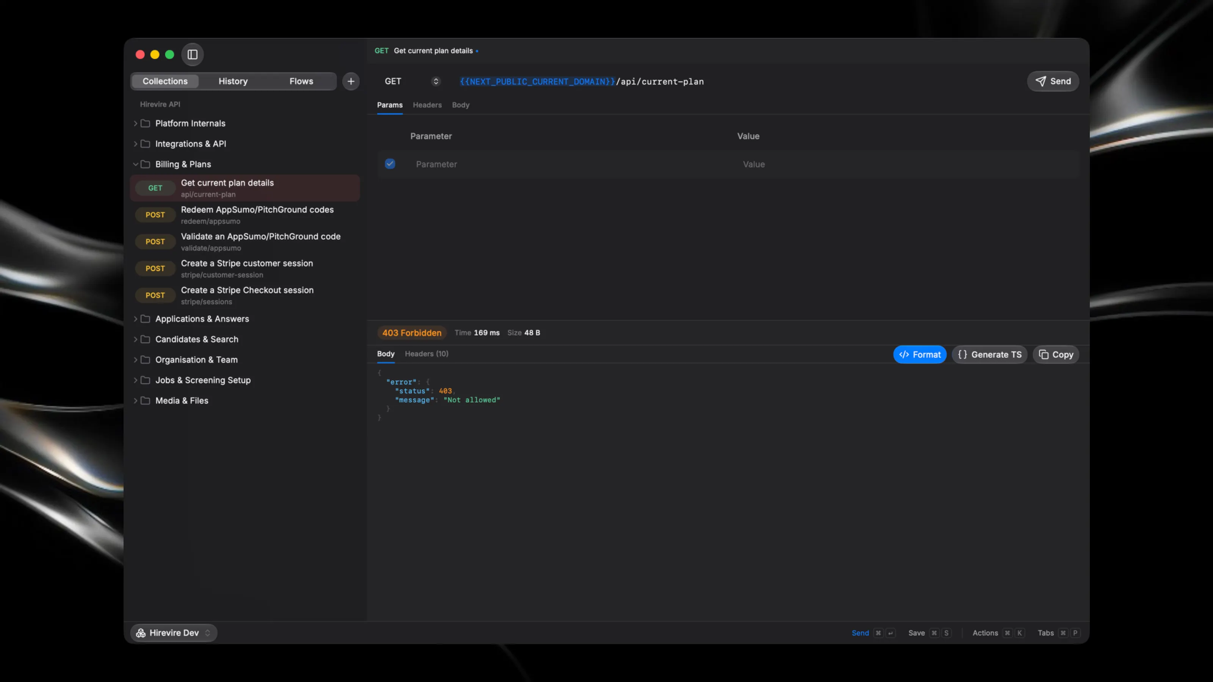Select Validate an AppSumo/PitchGround code request
Viewport: 1213px width, 682px height.
tap(245, 241)
